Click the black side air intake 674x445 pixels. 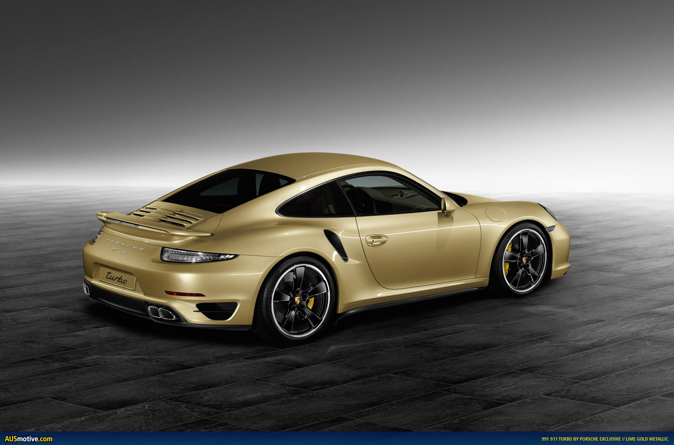click(336, 245)
